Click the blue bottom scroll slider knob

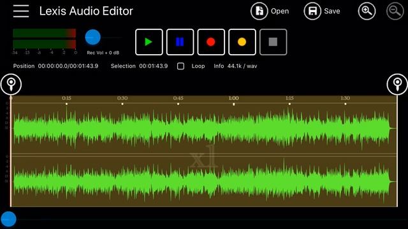[x=8, y=219]
